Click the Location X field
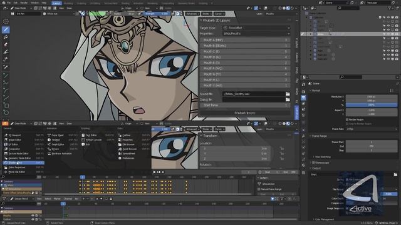 (x=235, y=149)
